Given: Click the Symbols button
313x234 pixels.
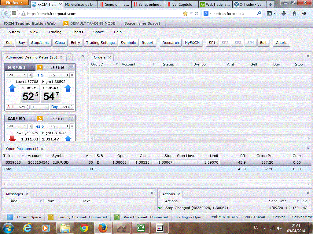Looking at the screenshot, I should click(x=128, y=43).
